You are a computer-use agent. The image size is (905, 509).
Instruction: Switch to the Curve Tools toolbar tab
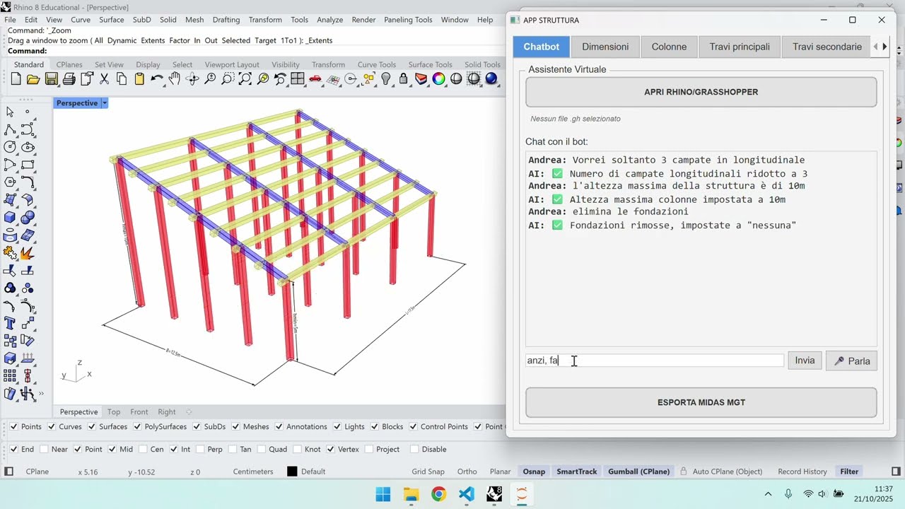(376, 64)
